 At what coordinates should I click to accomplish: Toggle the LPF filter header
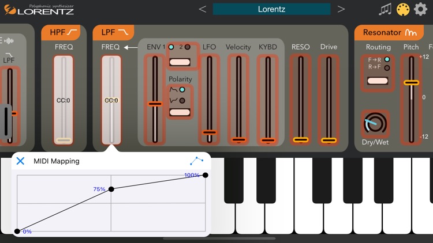point(113,32)
